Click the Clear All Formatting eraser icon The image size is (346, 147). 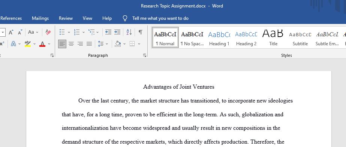coord(48,32)
